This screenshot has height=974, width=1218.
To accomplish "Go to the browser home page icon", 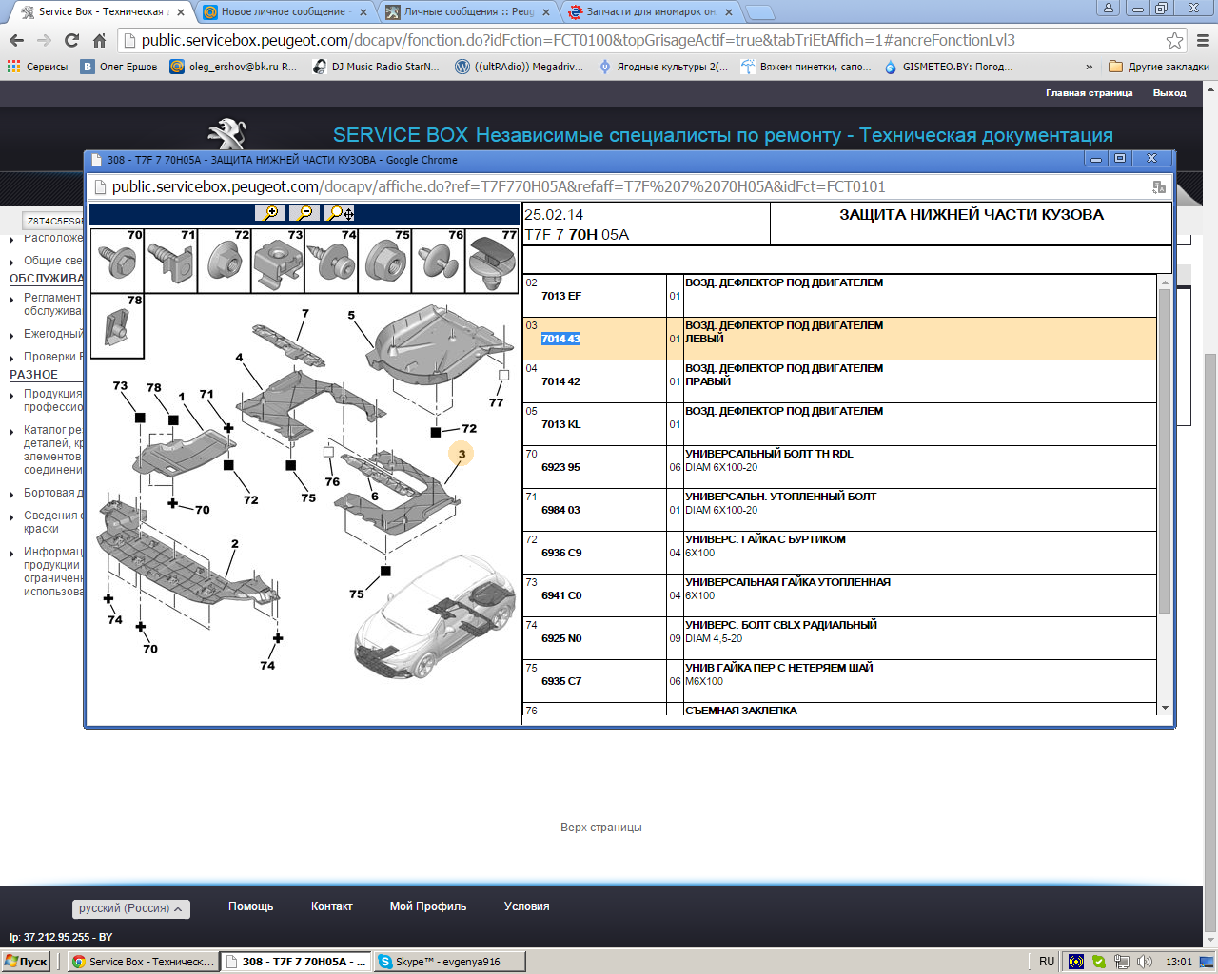I will [x=99, y=40].
